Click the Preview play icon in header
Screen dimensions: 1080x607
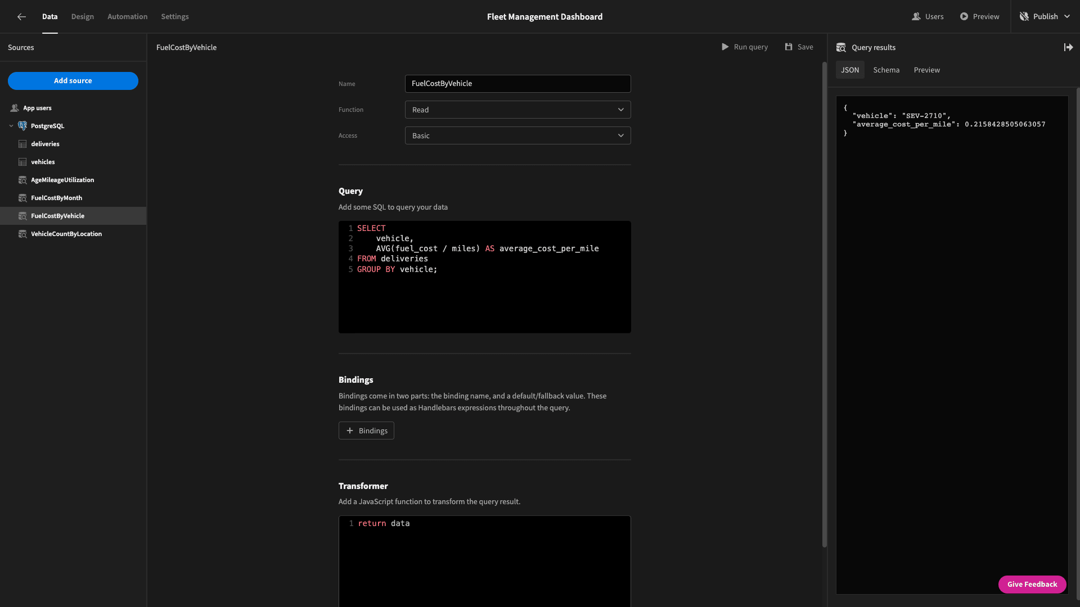point(964,17)
